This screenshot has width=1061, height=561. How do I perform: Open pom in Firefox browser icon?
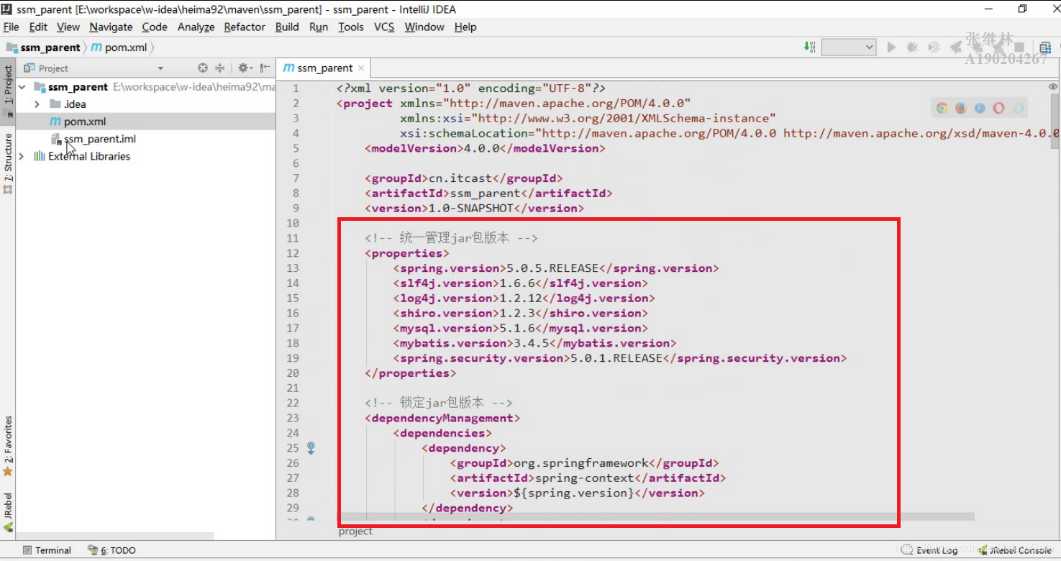pos(961,109)
